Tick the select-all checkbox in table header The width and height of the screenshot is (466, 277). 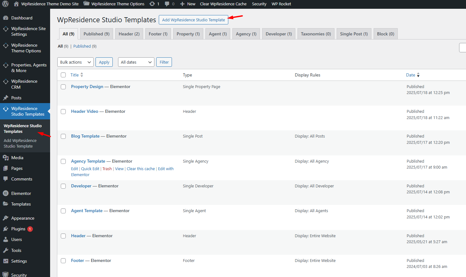pos(63,75)
